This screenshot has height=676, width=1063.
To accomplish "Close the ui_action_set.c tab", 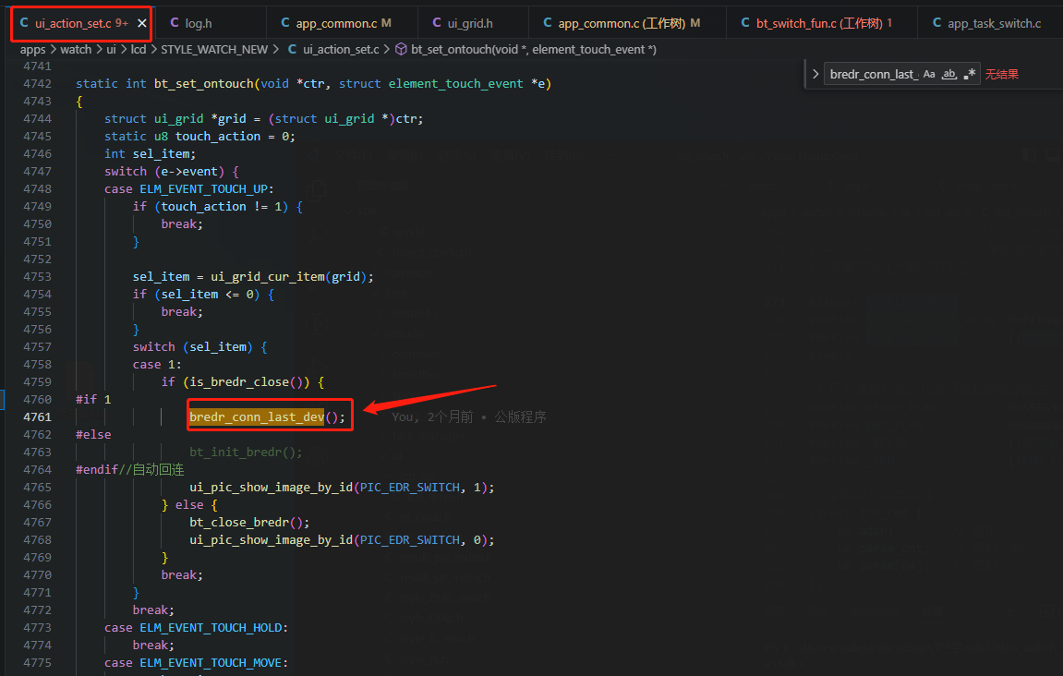I will coord(141,23).
